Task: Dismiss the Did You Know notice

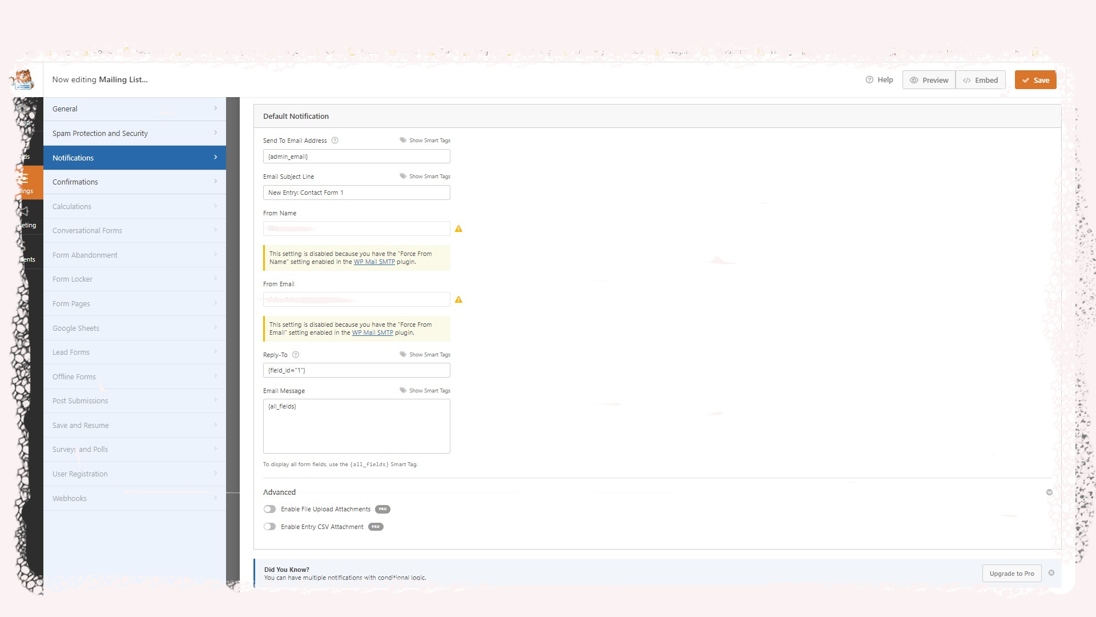Action: pyautogui.click(x=1051, y=573)
